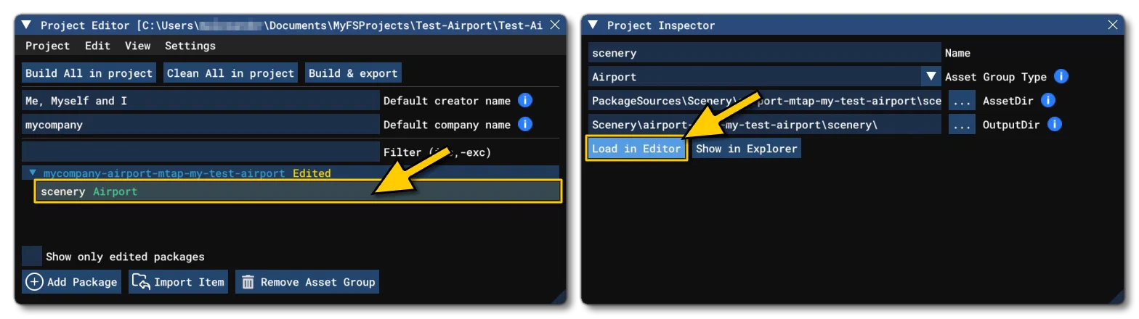Close the Project Editor window
The width and height of the screenshot is (1139, 319).
click(x=556, y=25)
